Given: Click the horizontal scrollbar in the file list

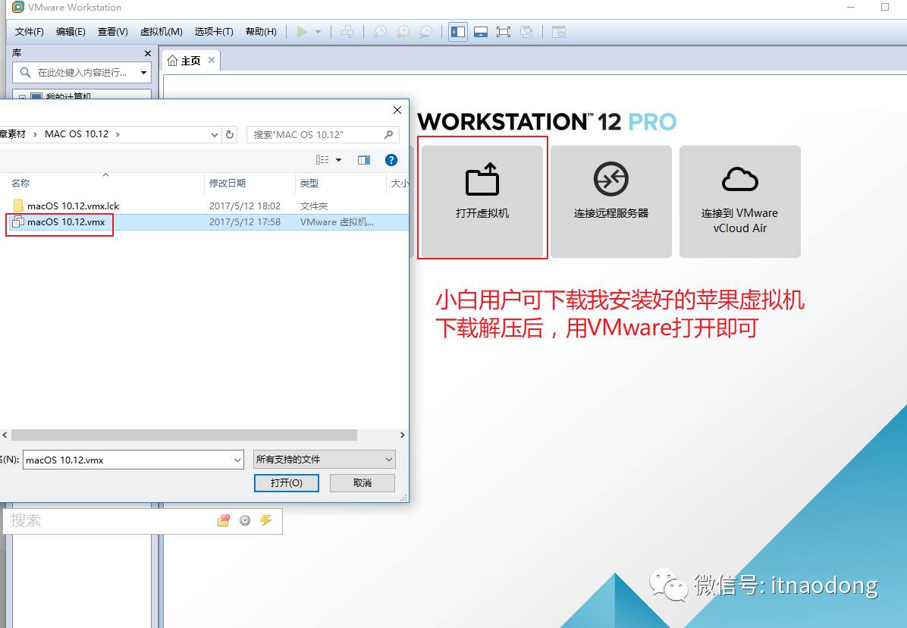Looking at the screenshot, I should 184,435.
